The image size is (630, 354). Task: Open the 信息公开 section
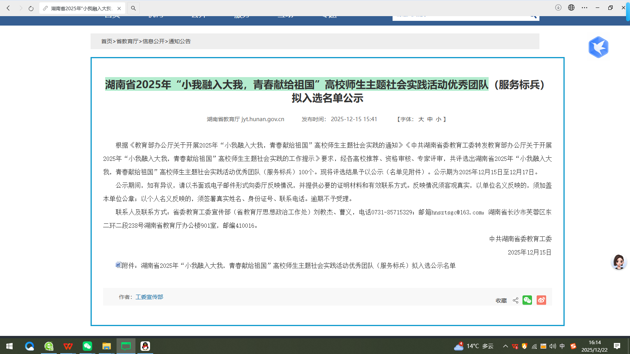(154, 41)
